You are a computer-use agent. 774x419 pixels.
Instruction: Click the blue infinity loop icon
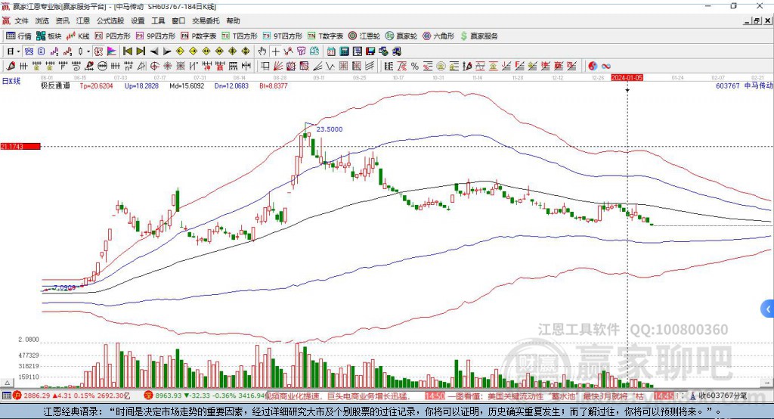[x=606, y=67]
